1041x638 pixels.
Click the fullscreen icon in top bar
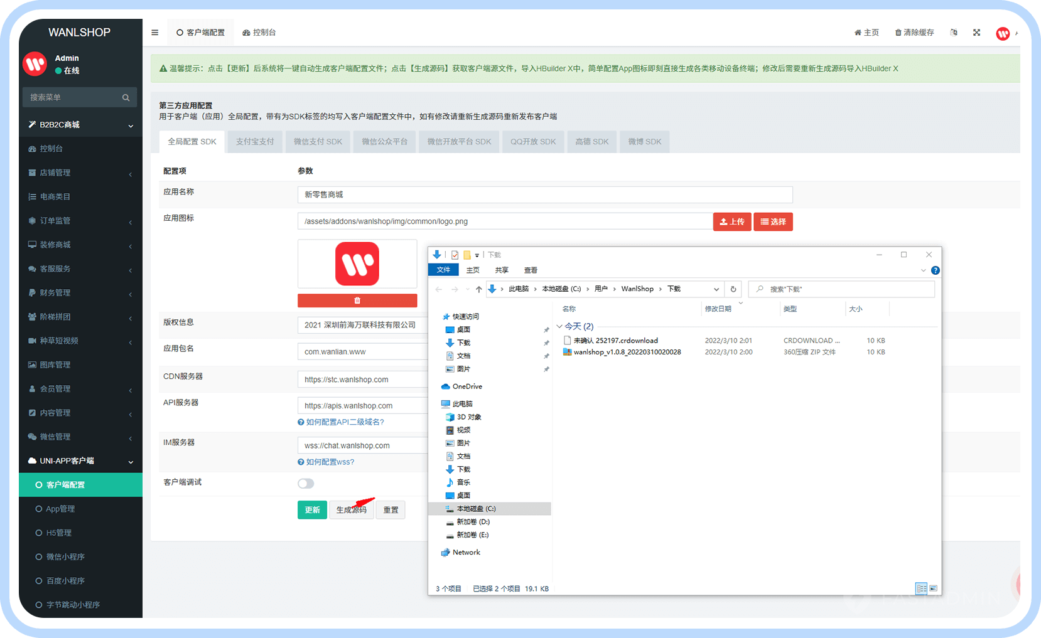pos(976,33)
